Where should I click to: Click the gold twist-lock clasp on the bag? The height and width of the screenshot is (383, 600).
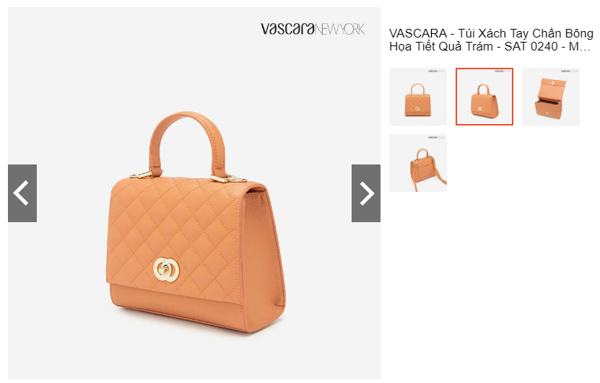click(166, 270)
